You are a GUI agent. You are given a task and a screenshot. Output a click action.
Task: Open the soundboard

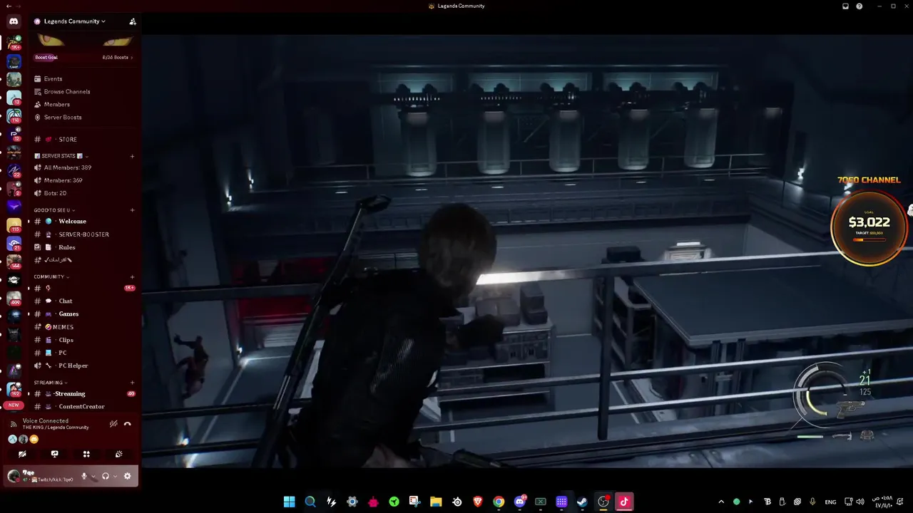click(118, 454)
